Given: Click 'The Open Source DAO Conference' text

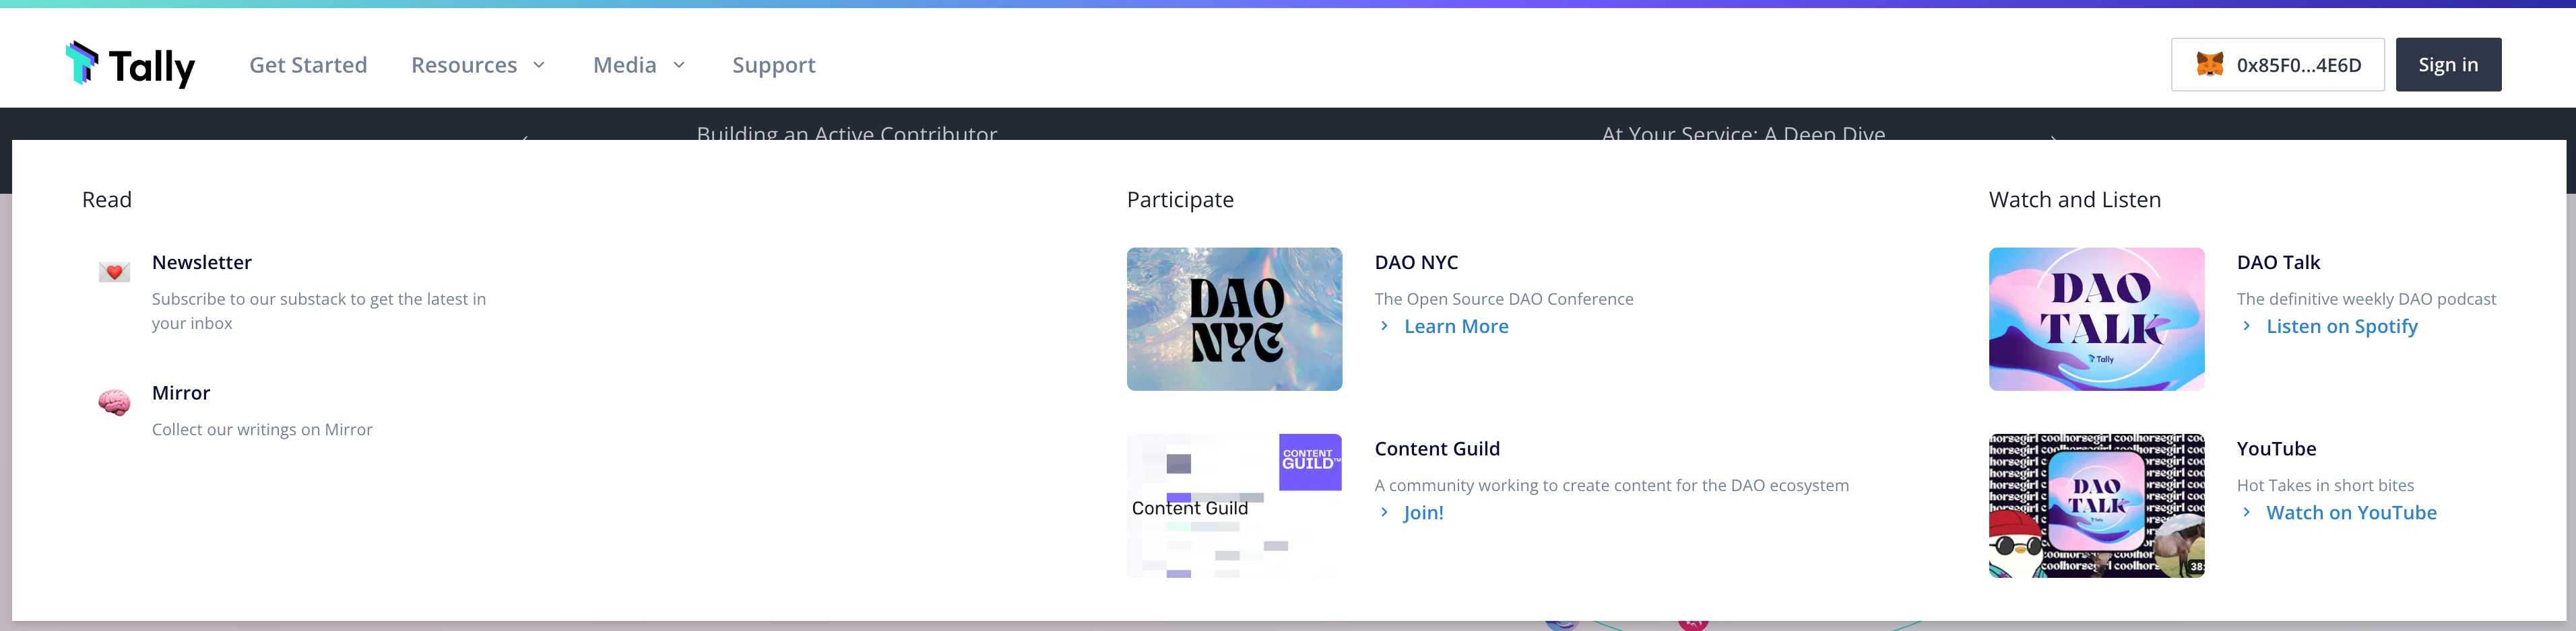Looking at the screenshot, I should pos(1504,299).
